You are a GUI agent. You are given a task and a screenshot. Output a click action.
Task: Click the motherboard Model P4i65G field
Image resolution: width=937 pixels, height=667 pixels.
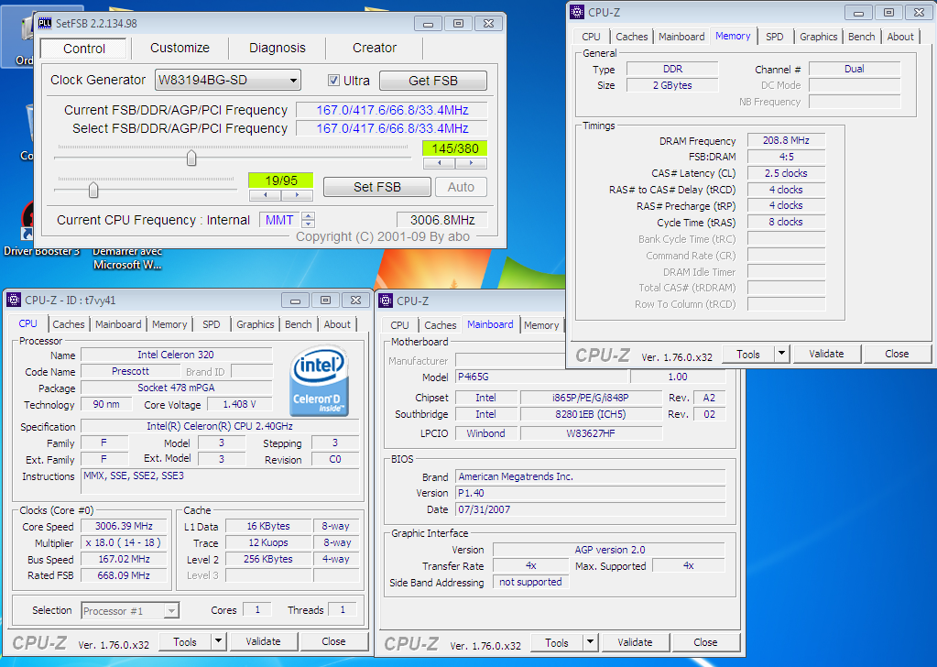[542, 377]
